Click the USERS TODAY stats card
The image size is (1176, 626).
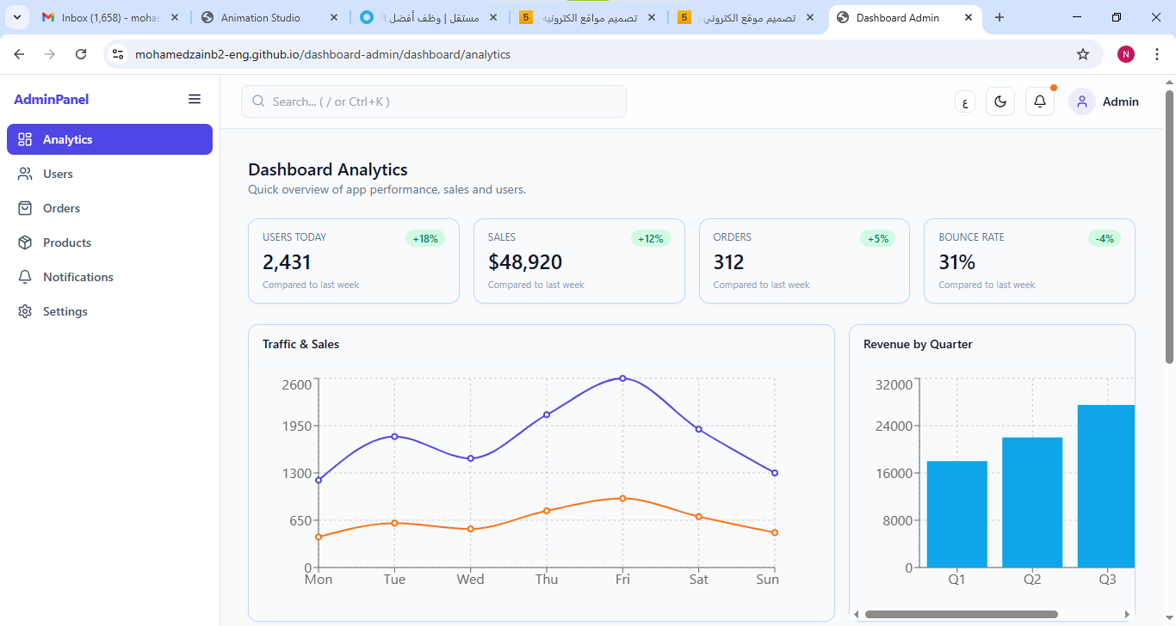tap(353, 261)
